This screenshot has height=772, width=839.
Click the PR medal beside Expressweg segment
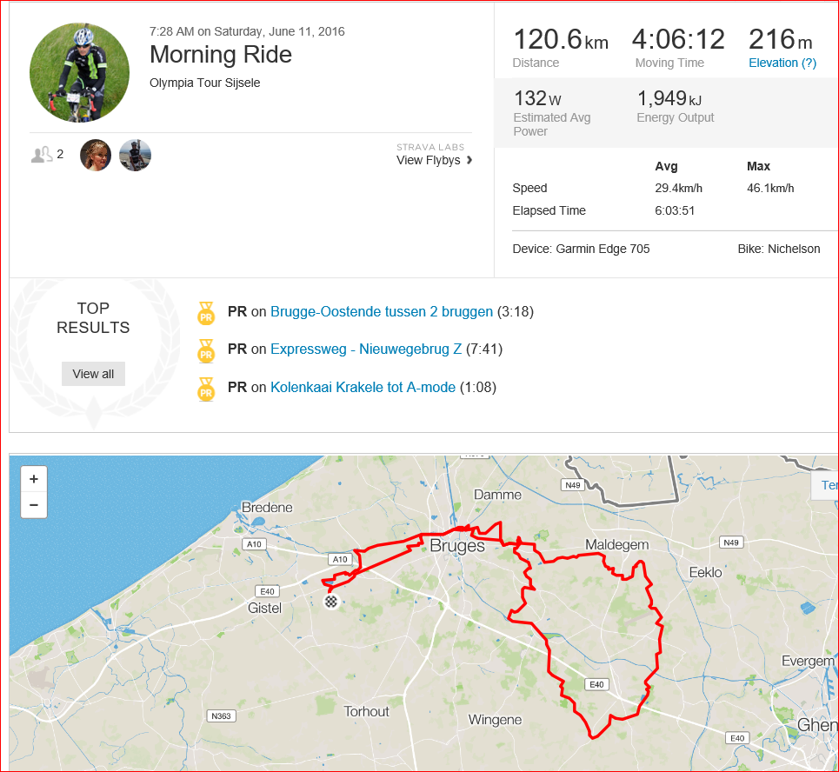[x=206, y=350]
